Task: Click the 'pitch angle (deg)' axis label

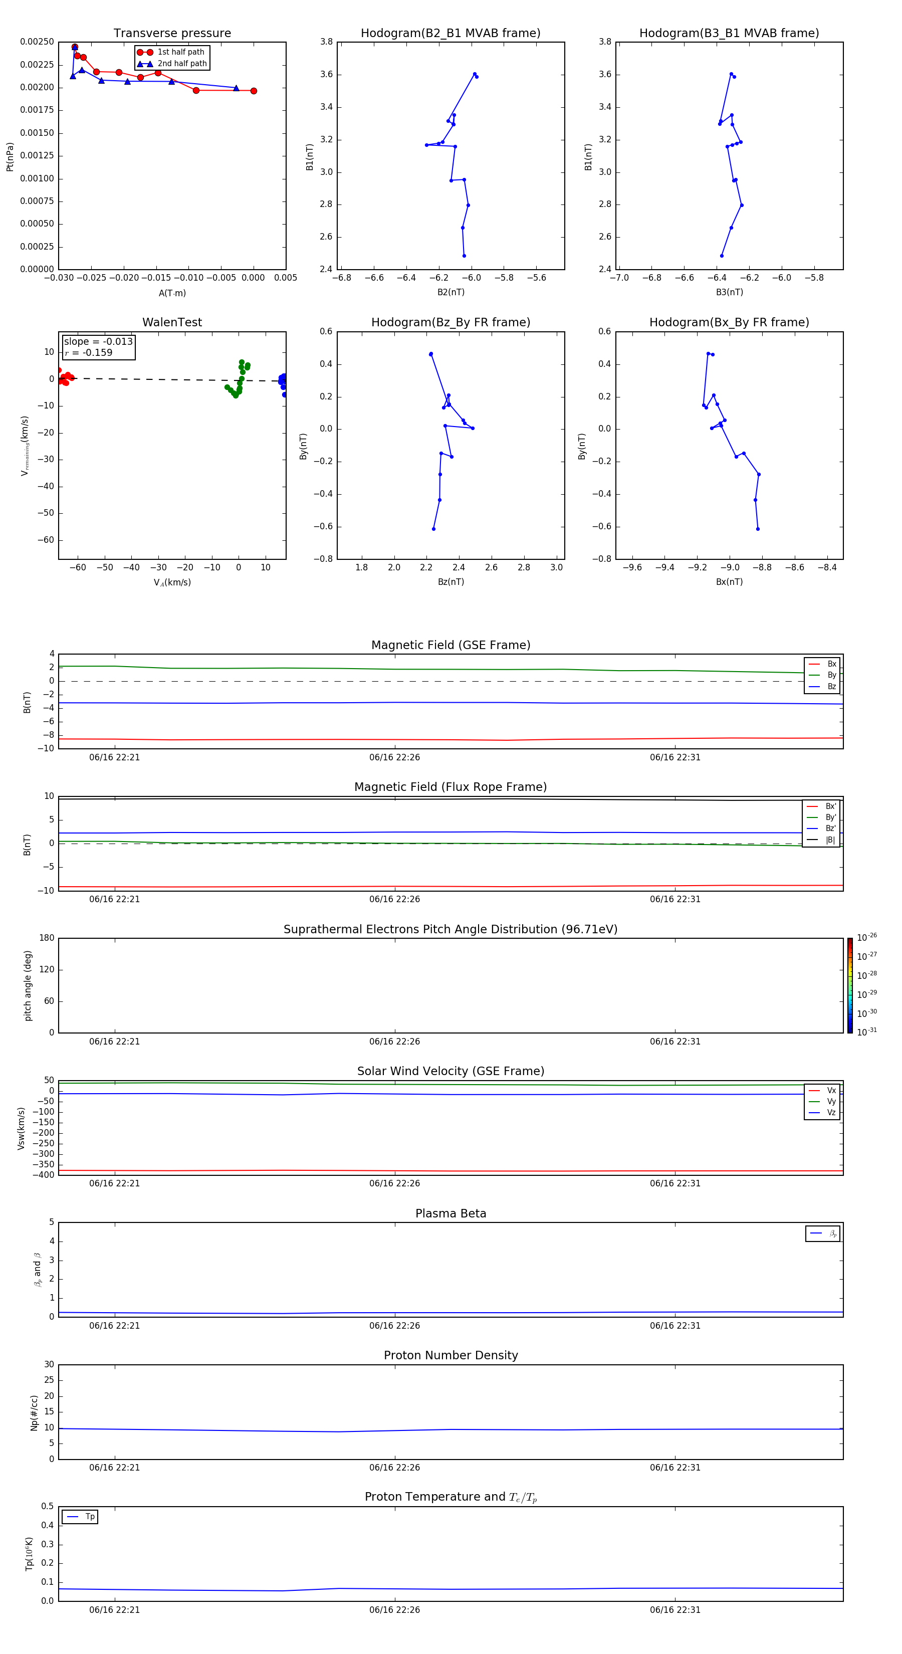Action: click(28, 985)
